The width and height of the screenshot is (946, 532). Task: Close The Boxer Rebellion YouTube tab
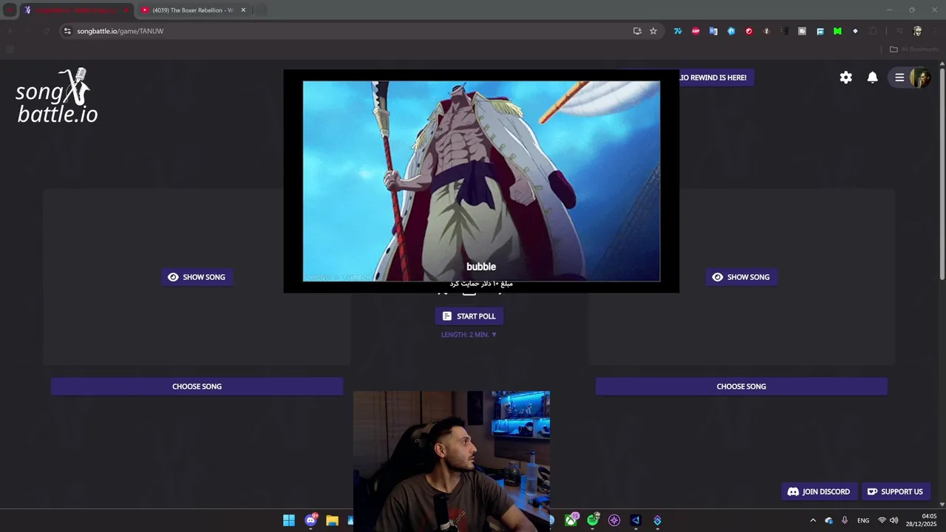[243, 10]
